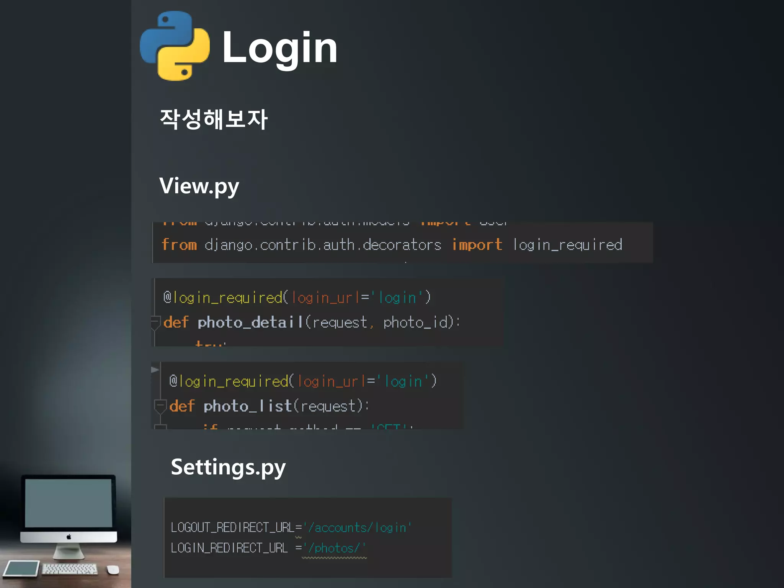Click the 'Settings.py' heading
784x588 pixels.
coord(228,468)
